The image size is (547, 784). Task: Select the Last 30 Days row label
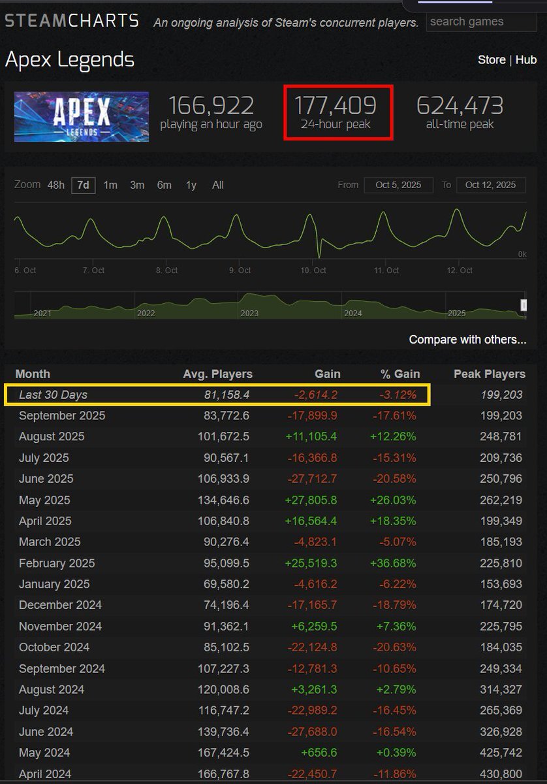tap(53, 395)
